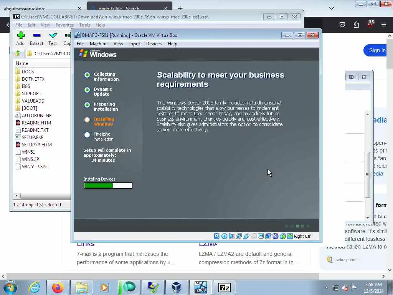This screenshot has height=295, width=393.
Task: Open Windows Start orb
Action: [x=10, y=287]
